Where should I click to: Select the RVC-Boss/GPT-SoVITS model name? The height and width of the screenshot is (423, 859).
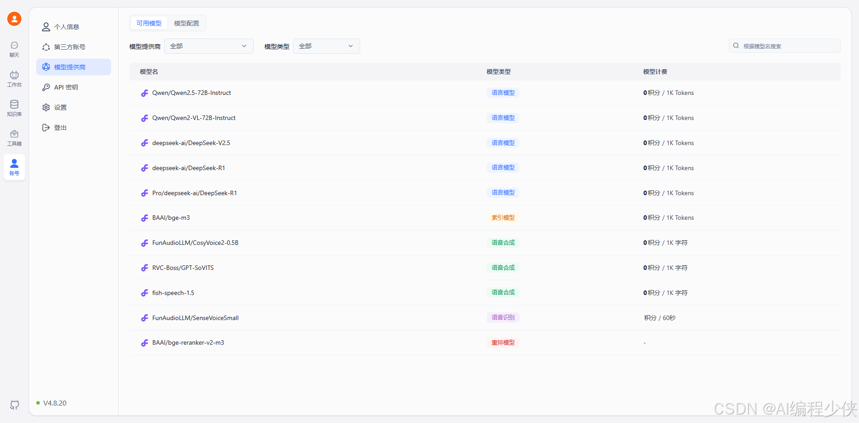[183, 268]
